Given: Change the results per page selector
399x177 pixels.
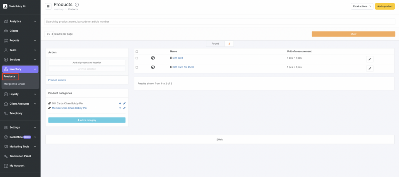Looking at the screenshot, I should [49, 34].
